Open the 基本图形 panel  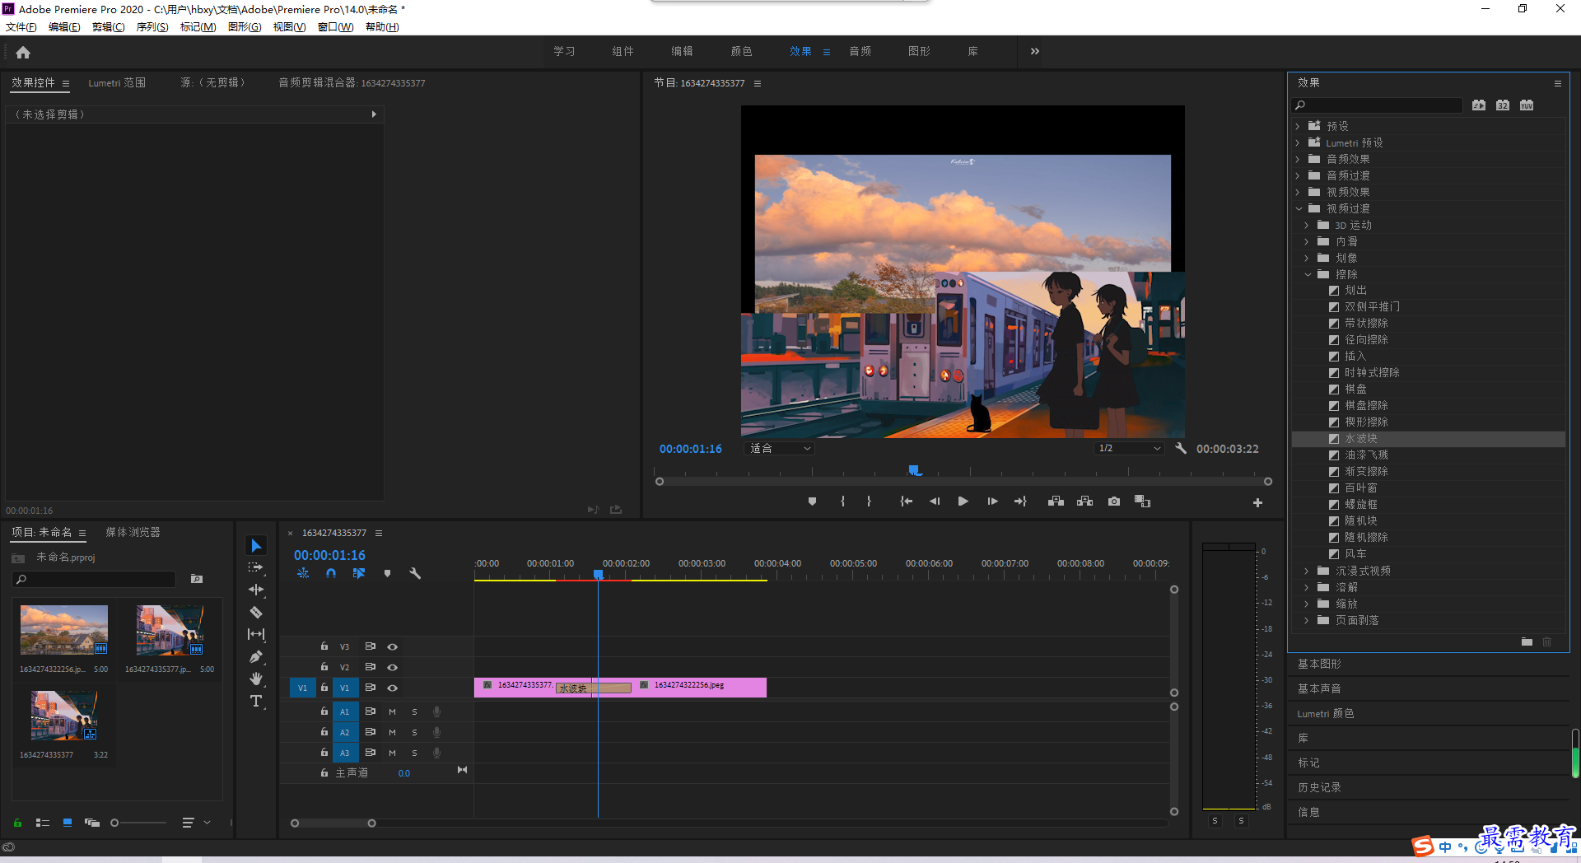click(1319, 664)
